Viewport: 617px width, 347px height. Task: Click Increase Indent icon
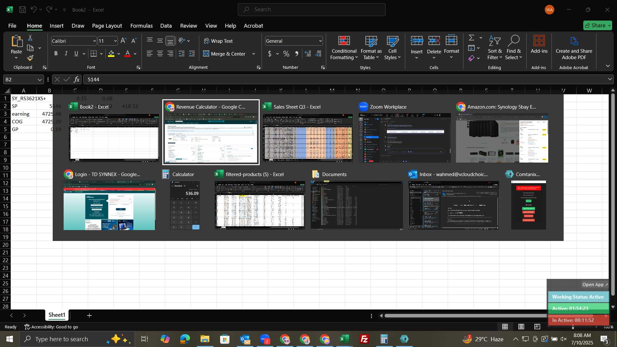pos(192,54)
